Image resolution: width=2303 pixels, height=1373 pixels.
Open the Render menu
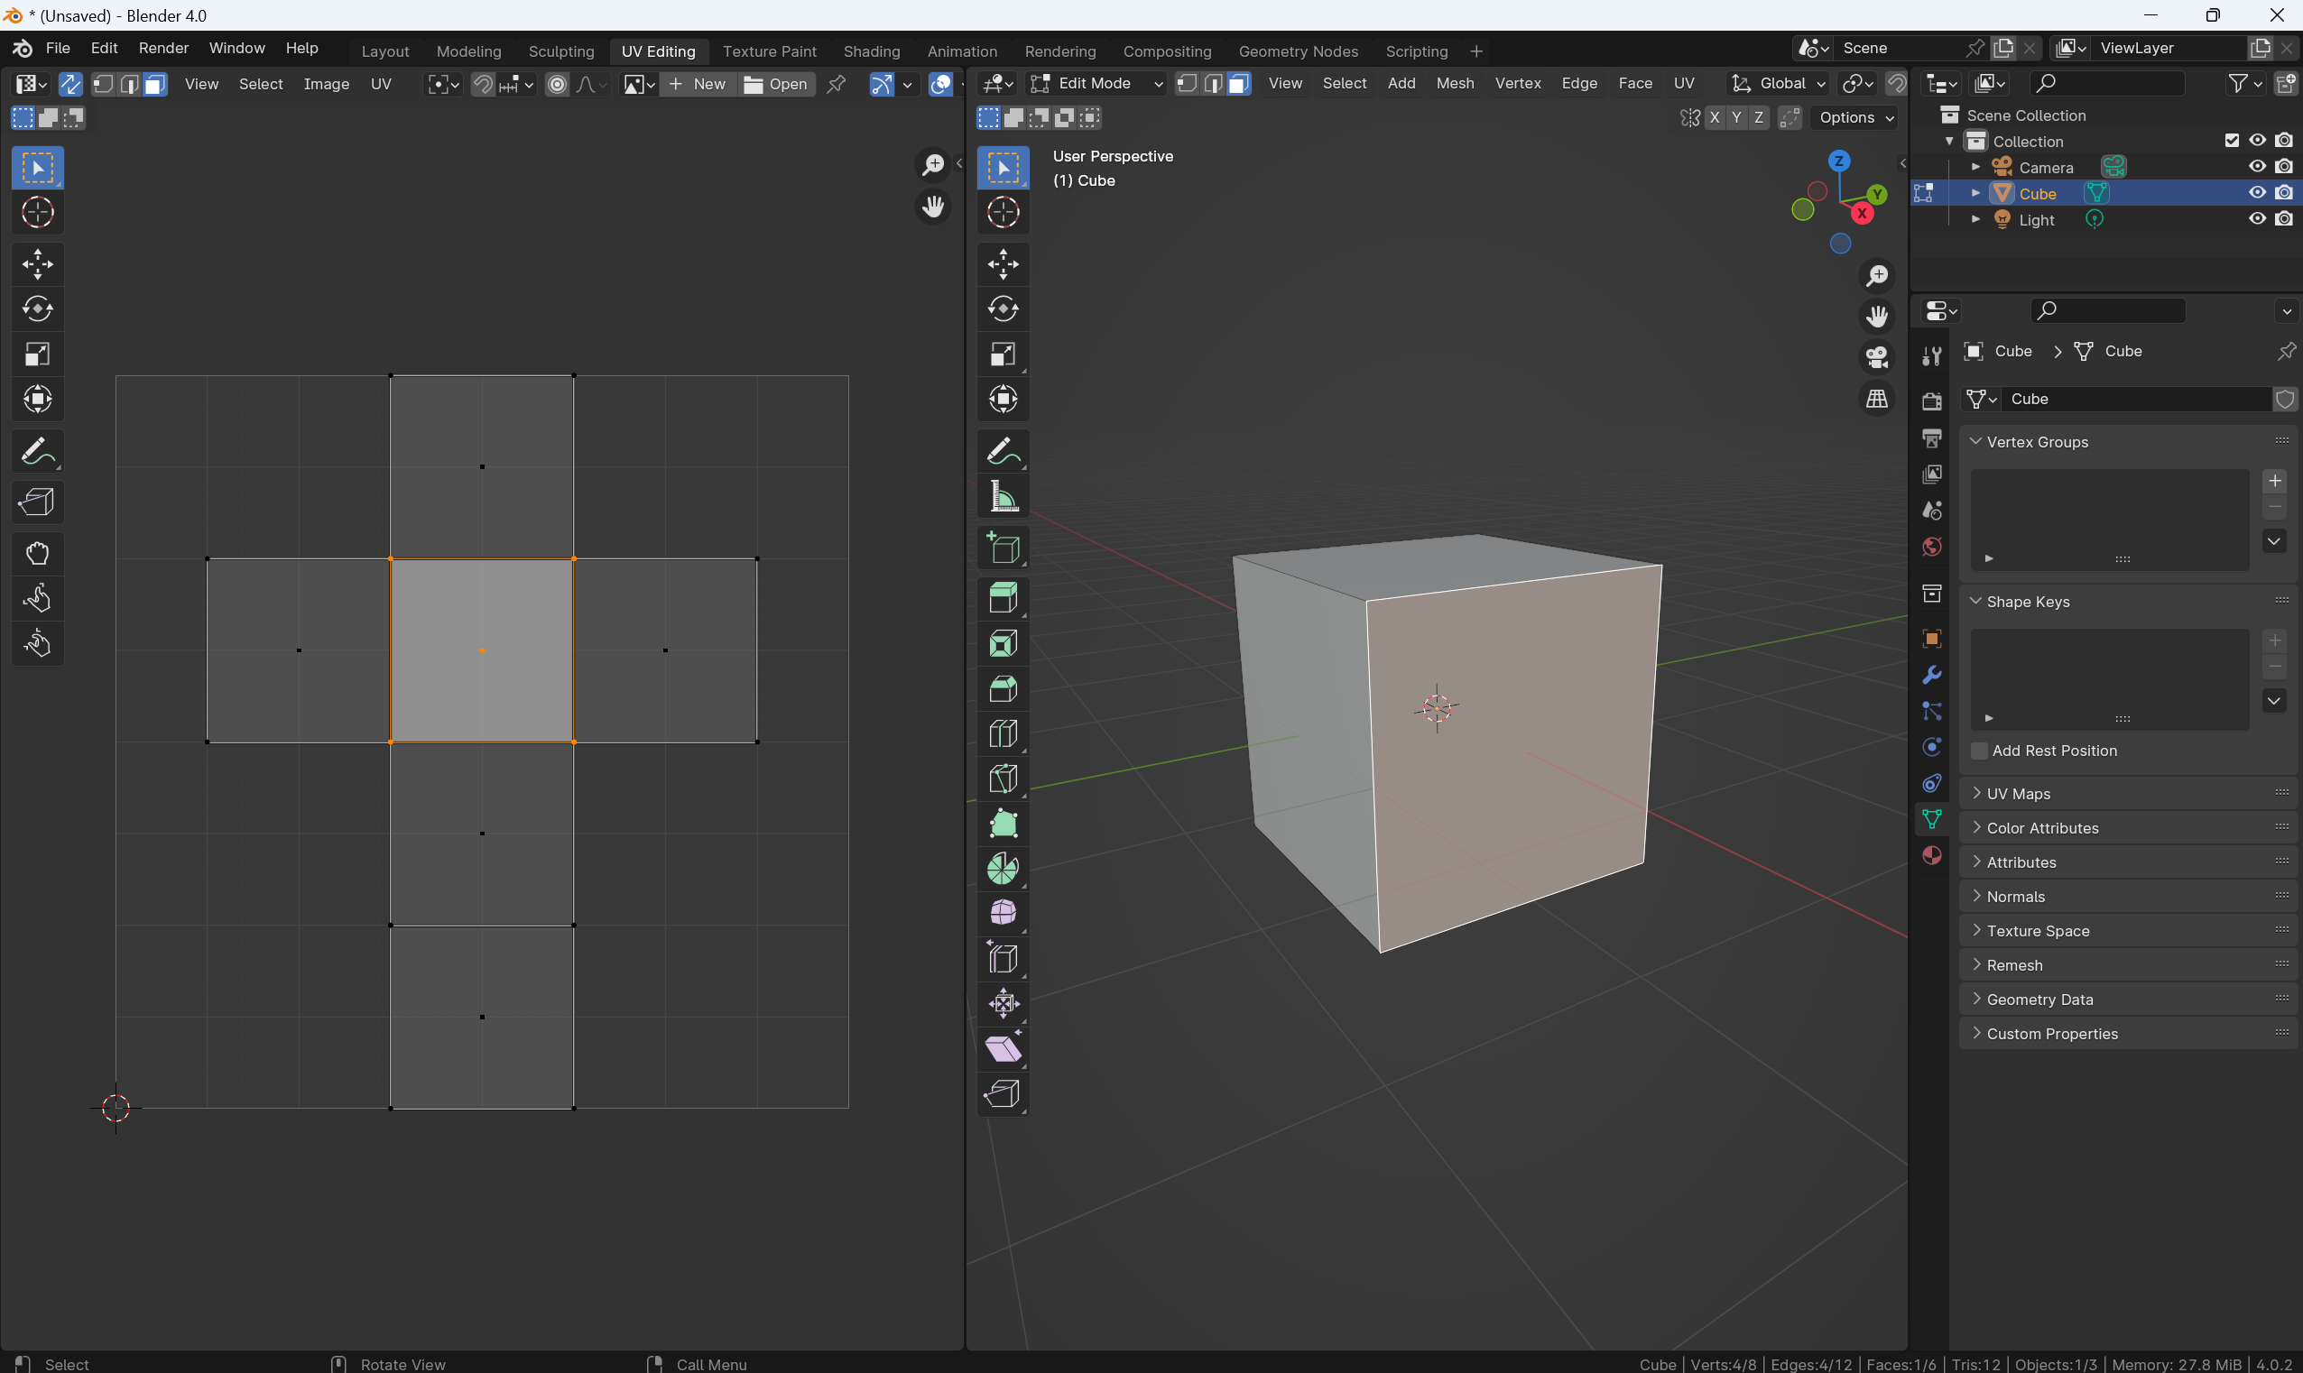coord(162,48)
